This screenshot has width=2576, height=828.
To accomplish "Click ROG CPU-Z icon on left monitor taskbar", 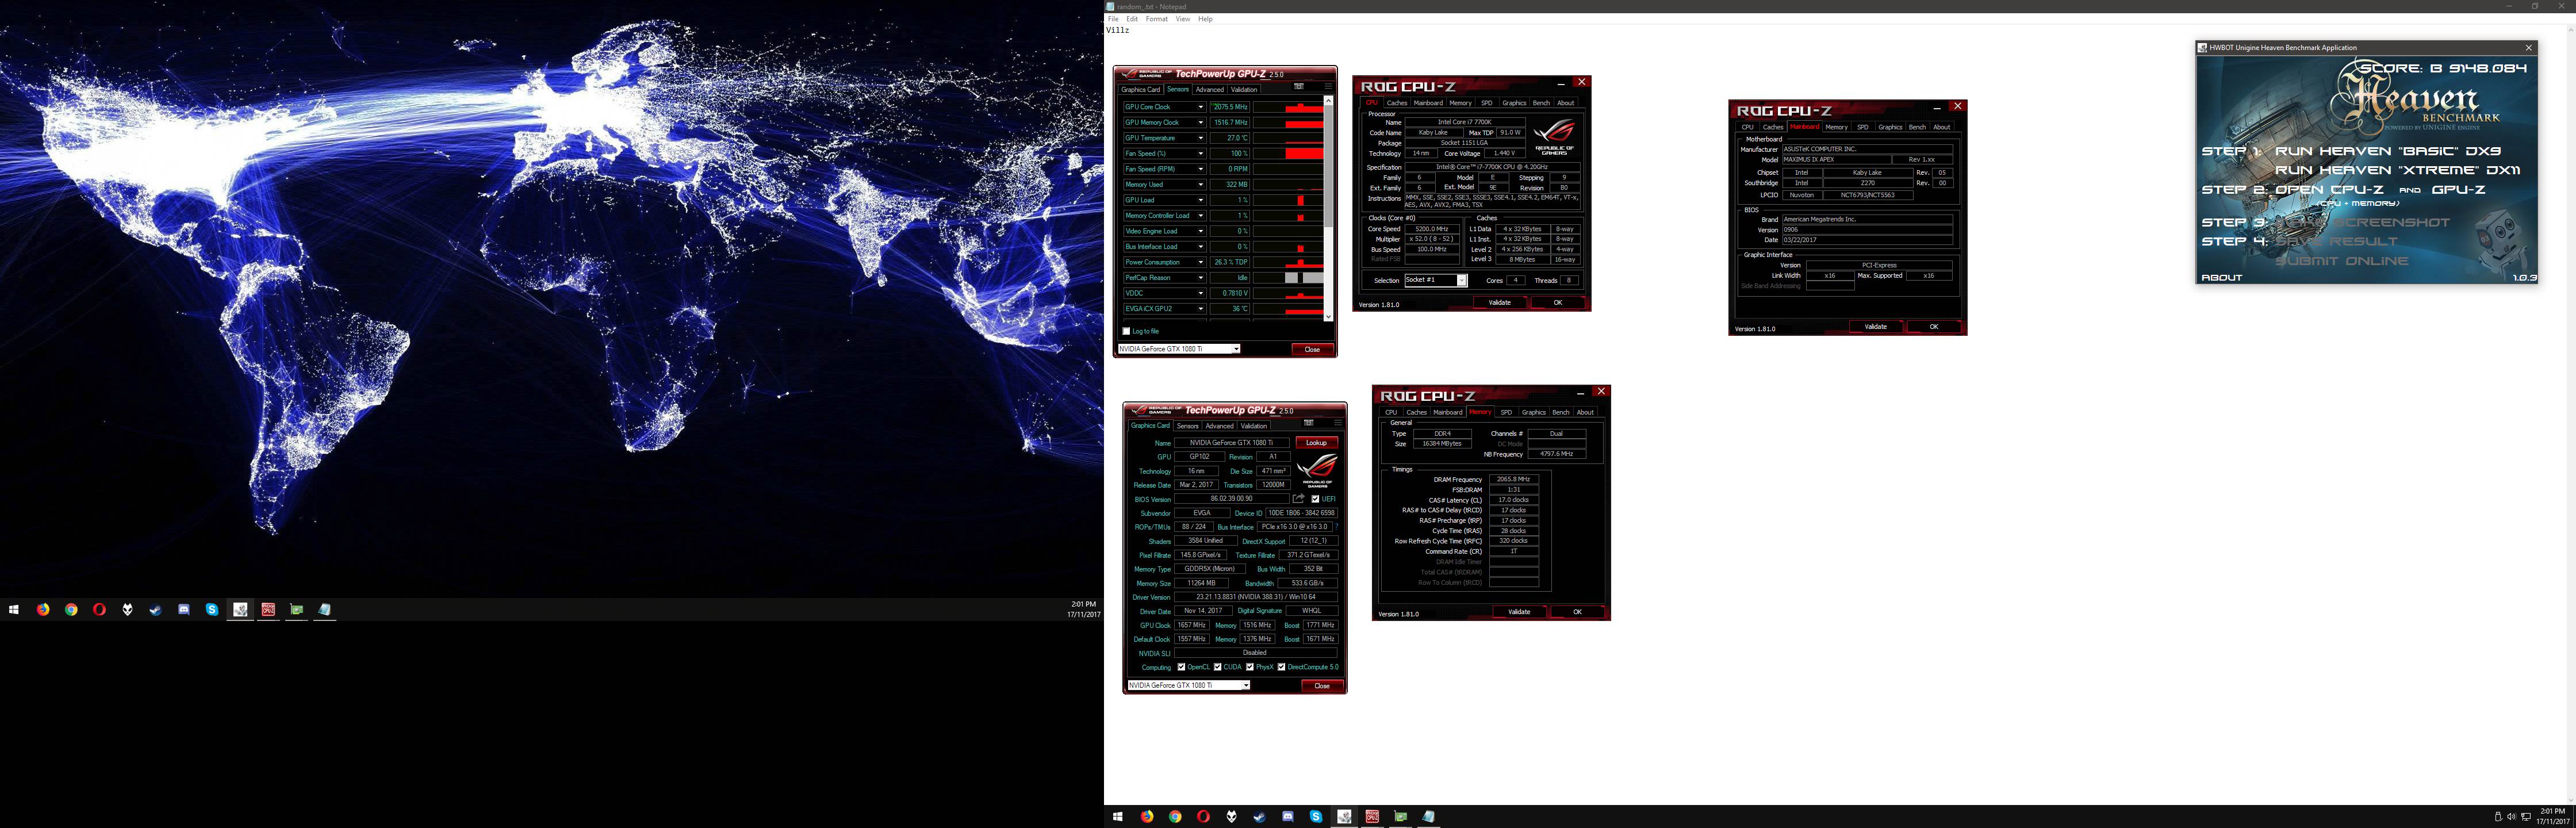I will (268, 609).
